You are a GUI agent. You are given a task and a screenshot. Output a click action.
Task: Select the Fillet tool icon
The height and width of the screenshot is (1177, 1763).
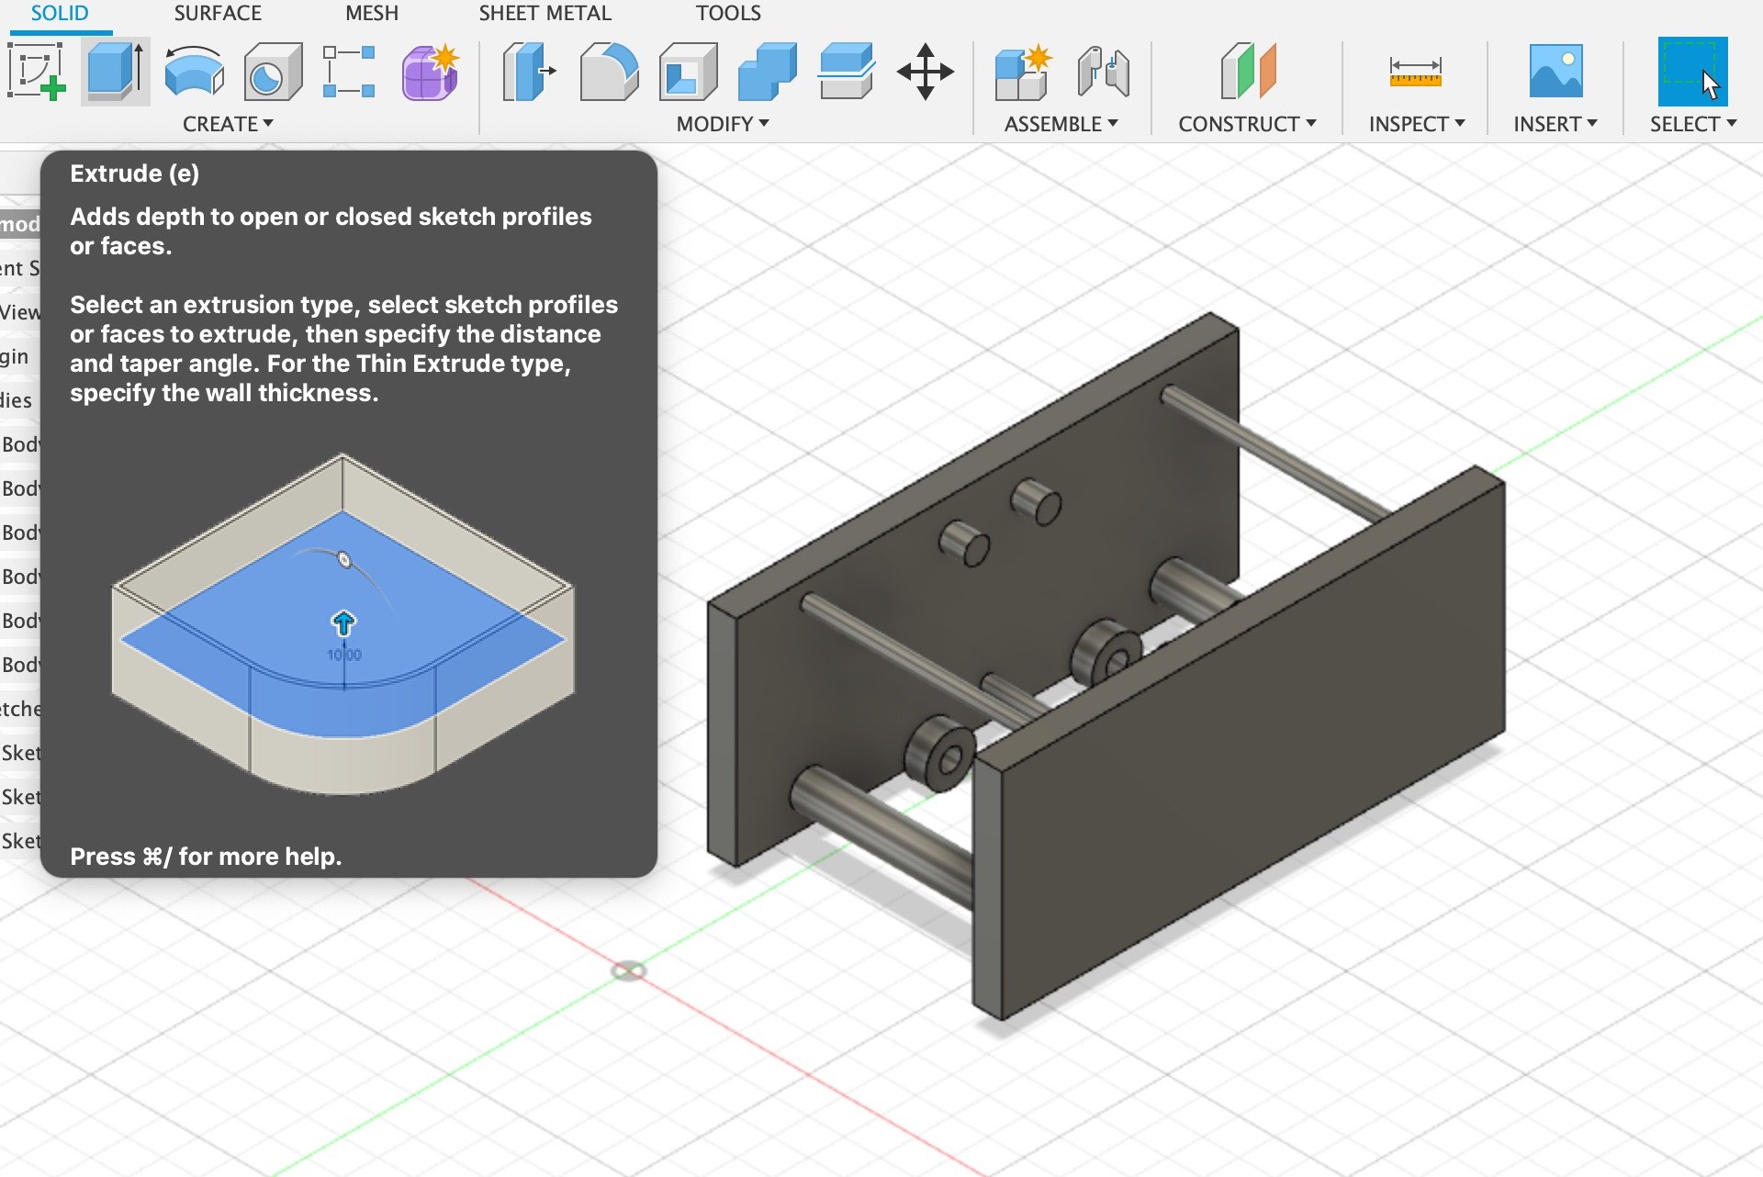(609, 71)
